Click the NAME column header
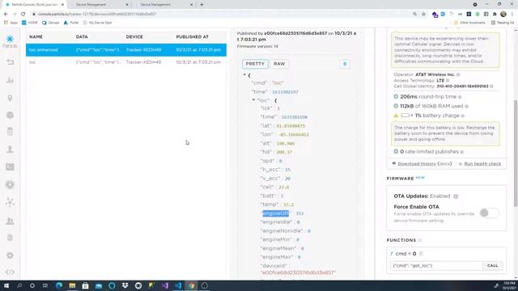Image resolution: width=518 pixels, height=291 pixels. click(x=36, y=36)
